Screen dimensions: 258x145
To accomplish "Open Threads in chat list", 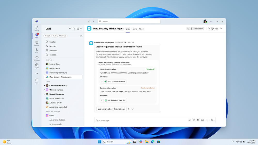I will click(x=63, y=55).
